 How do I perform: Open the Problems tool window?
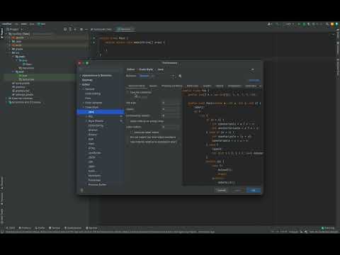pyautogui.click(x=25, y=228)
